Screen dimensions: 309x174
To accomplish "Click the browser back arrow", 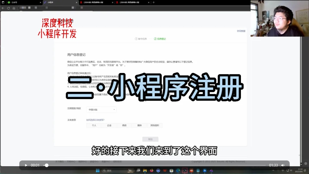I will tap(3, 8).
